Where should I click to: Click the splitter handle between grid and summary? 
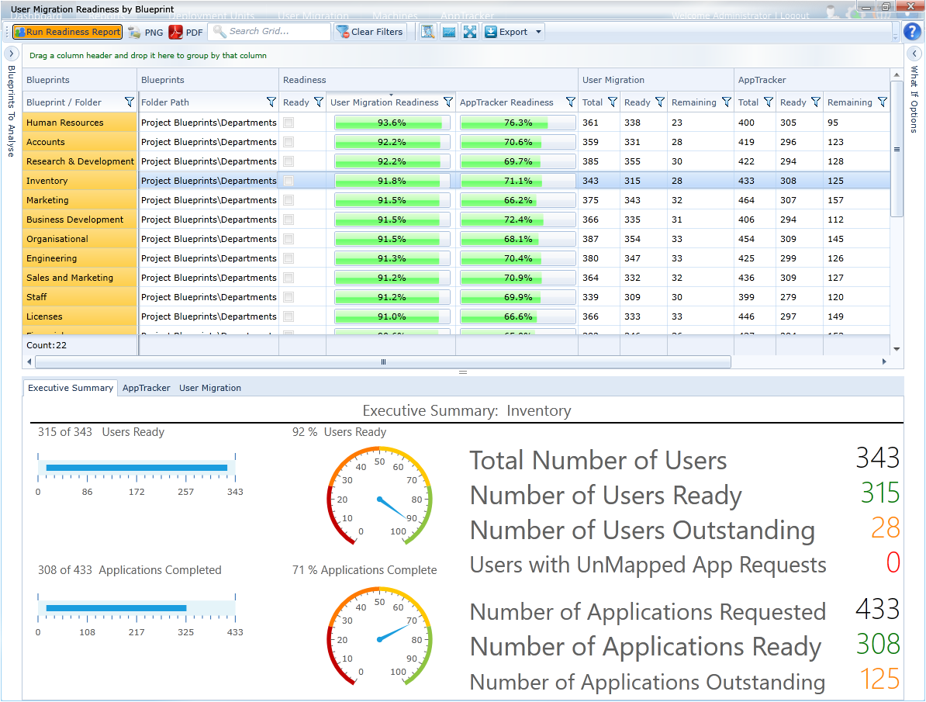tap(463, 372)
